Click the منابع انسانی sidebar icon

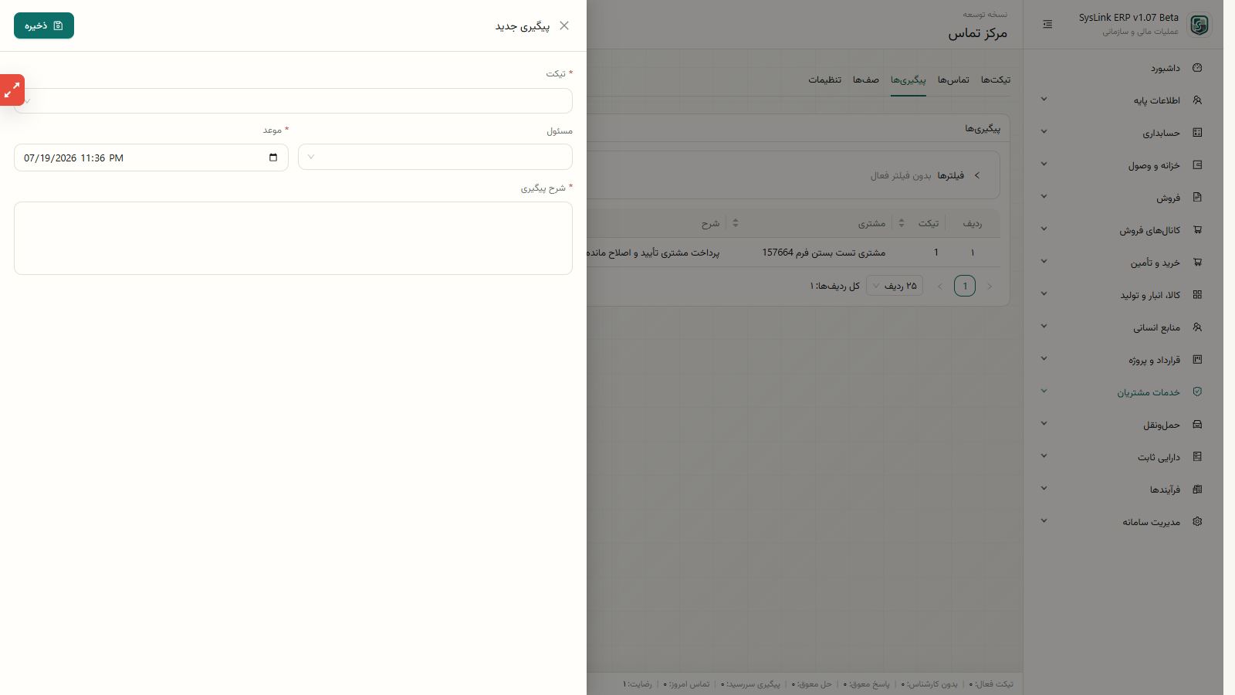pyautogui.click(x=1197, y=327)
